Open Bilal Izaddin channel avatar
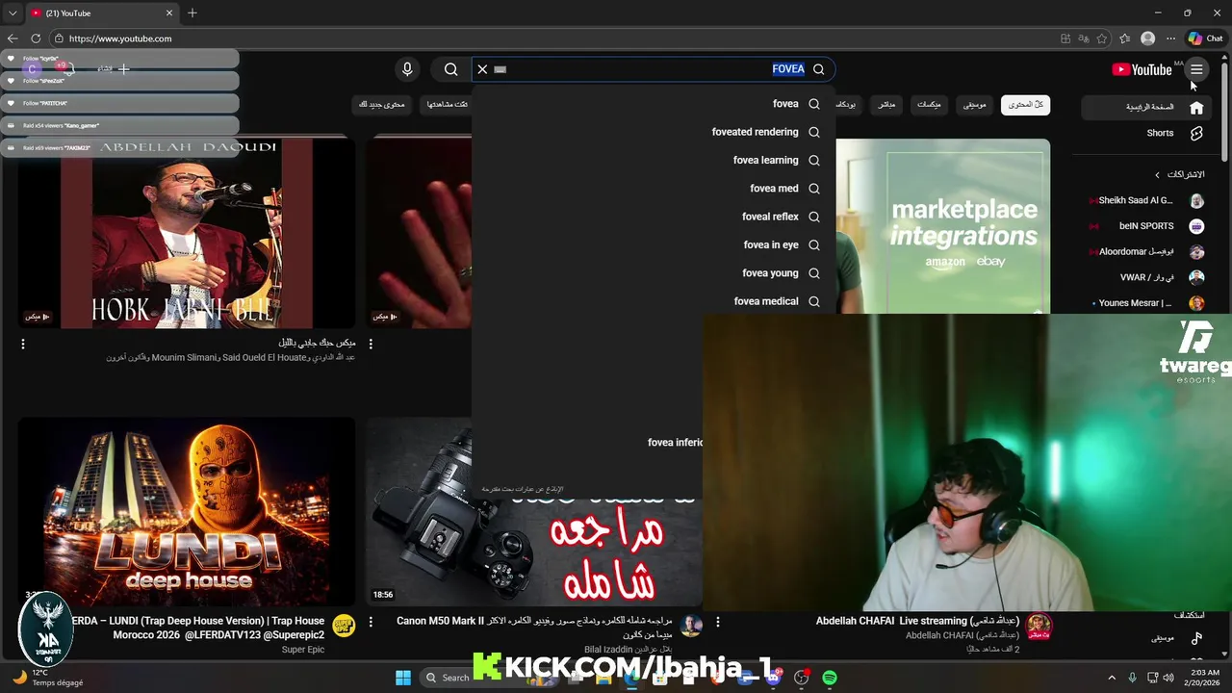 pyautogui.click(x=691, y=627)
